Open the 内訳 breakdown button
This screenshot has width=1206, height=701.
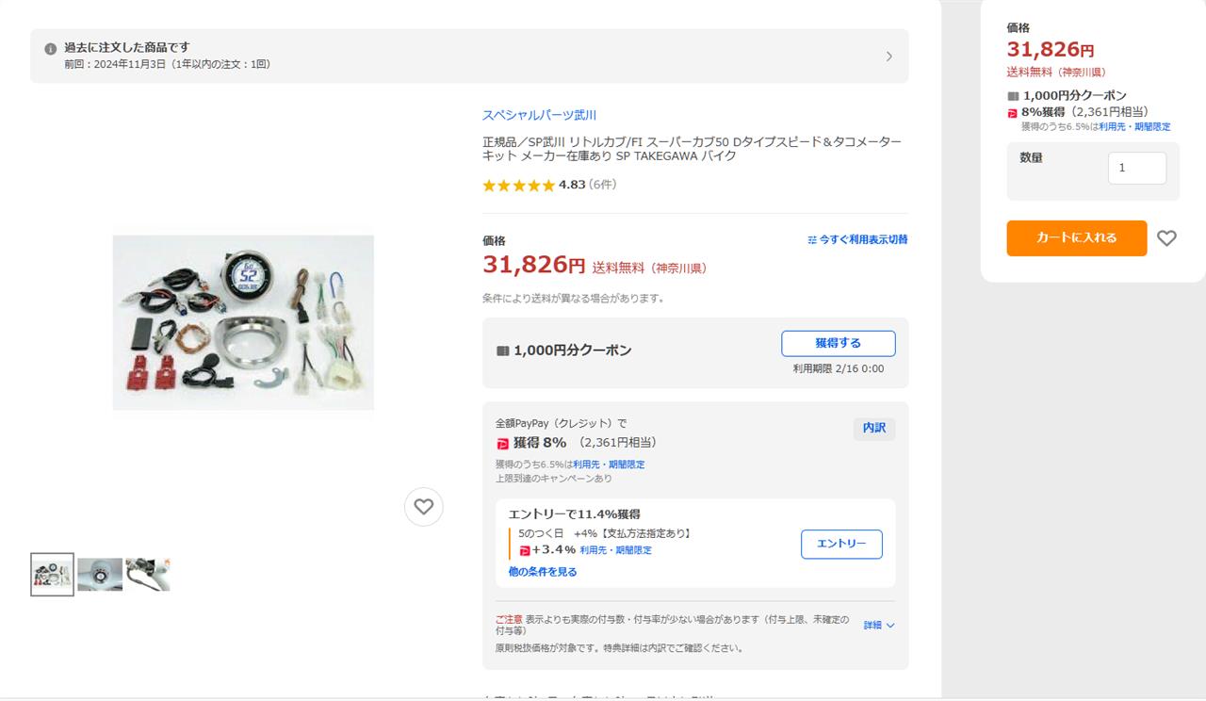point(874,429)
